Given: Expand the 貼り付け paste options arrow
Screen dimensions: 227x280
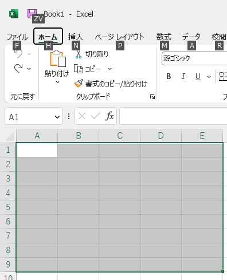Looking at the screenshot, I should coord(57,82).
